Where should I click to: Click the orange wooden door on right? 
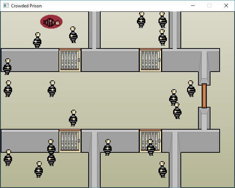click(204, 96)
